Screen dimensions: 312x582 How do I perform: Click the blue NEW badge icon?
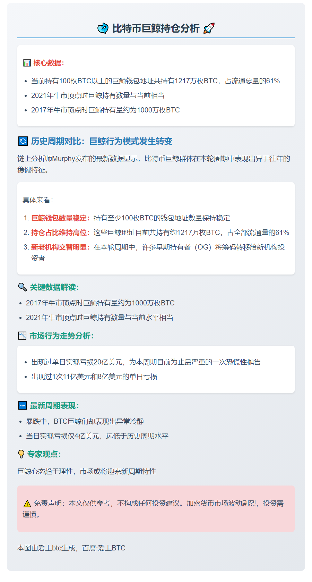coord(22,405)
